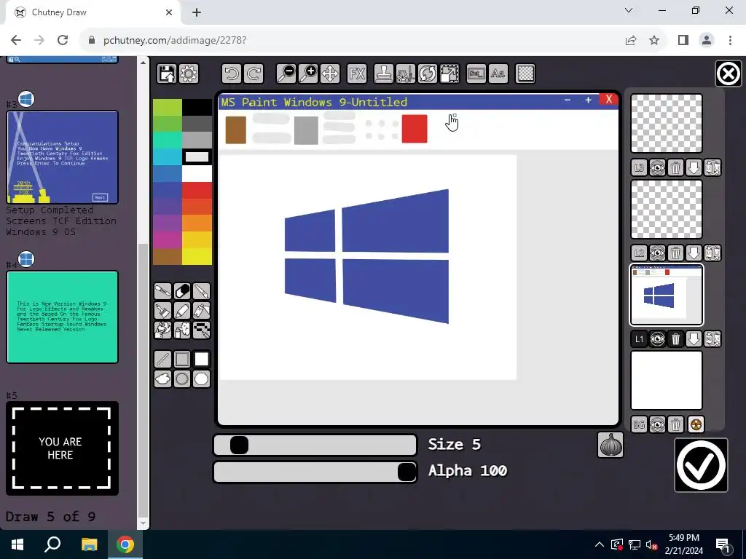746x559 pixels.
Task: Select the line shape tool
Action: tap(162, 360)
